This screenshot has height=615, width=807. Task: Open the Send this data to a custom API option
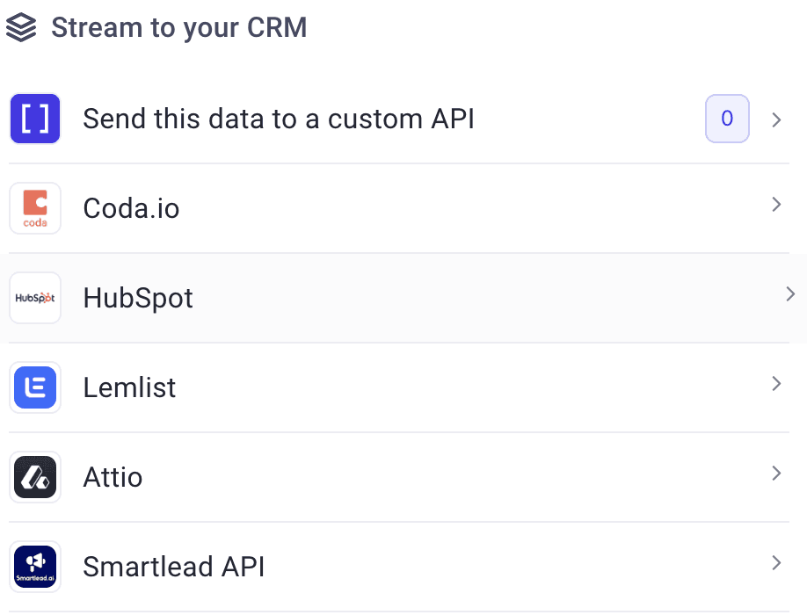(279, 118)
